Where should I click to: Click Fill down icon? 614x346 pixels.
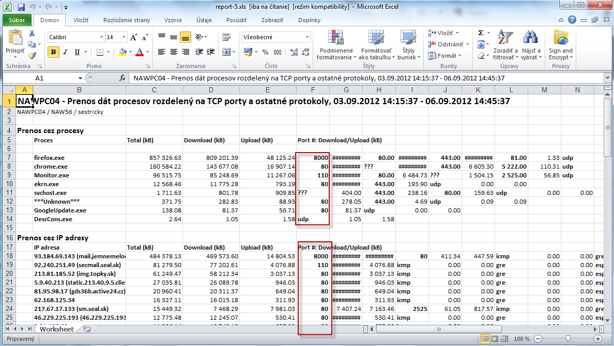click(481, 44)
